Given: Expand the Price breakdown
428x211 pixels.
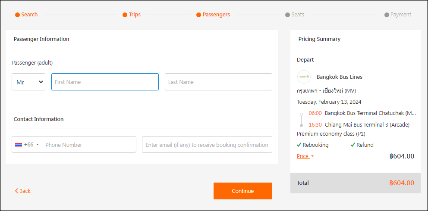Looking at the screenshot, I should pyautogui.click(x=305, y=156).
